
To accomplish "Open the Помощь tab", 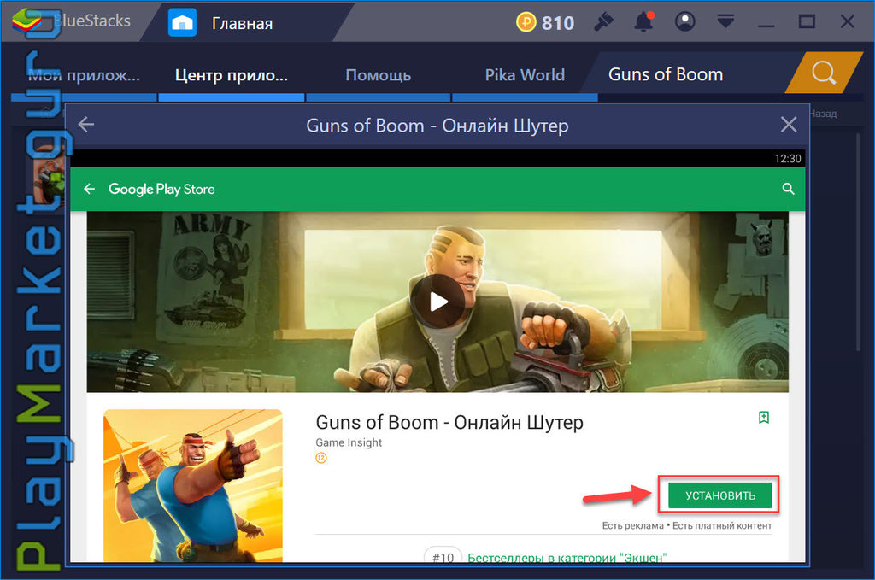I will coord(379,74).
